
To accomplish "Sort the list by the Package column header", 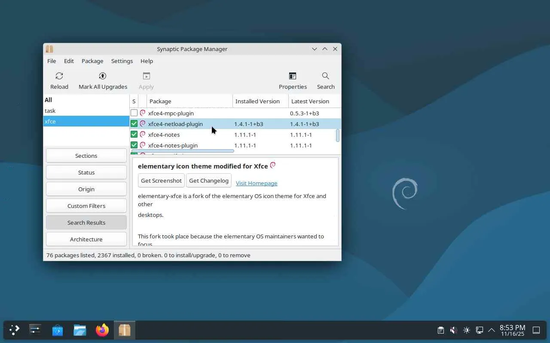I will pos(189,101).
